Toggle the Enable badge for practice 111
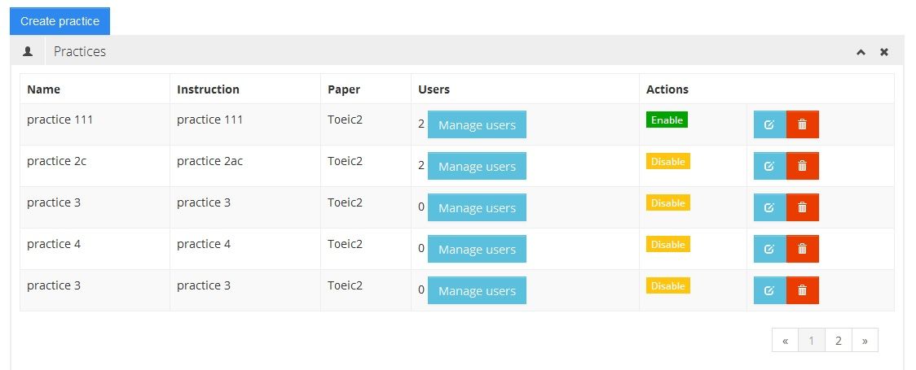916x370 pixels. pos(667,120)
